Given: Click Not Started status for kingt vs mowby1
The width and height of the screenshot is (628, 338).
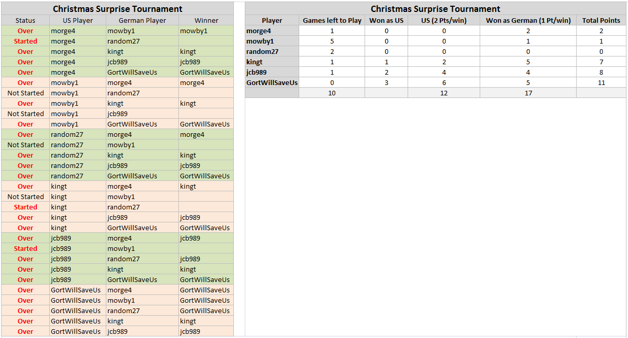Looking at the screenshot, I should [x=25, y=196].
